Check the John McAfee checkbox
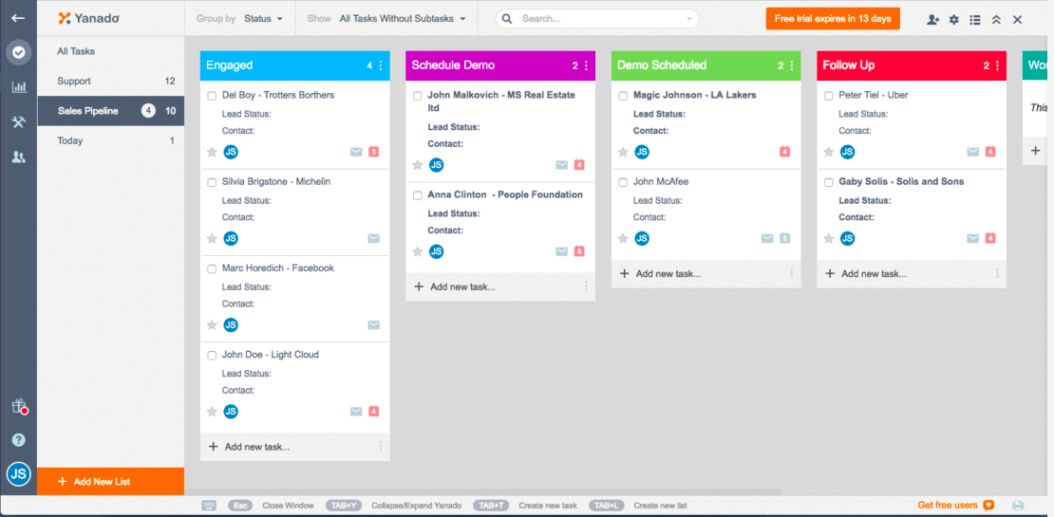 coord(623,183)
